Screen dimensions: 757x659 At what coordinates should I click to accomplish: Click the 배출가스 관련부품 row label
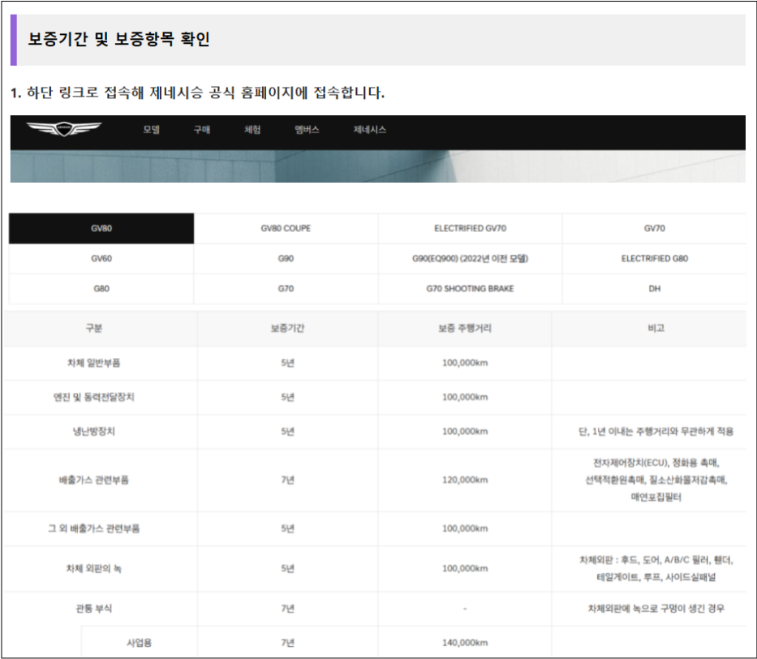pos(93,480)
